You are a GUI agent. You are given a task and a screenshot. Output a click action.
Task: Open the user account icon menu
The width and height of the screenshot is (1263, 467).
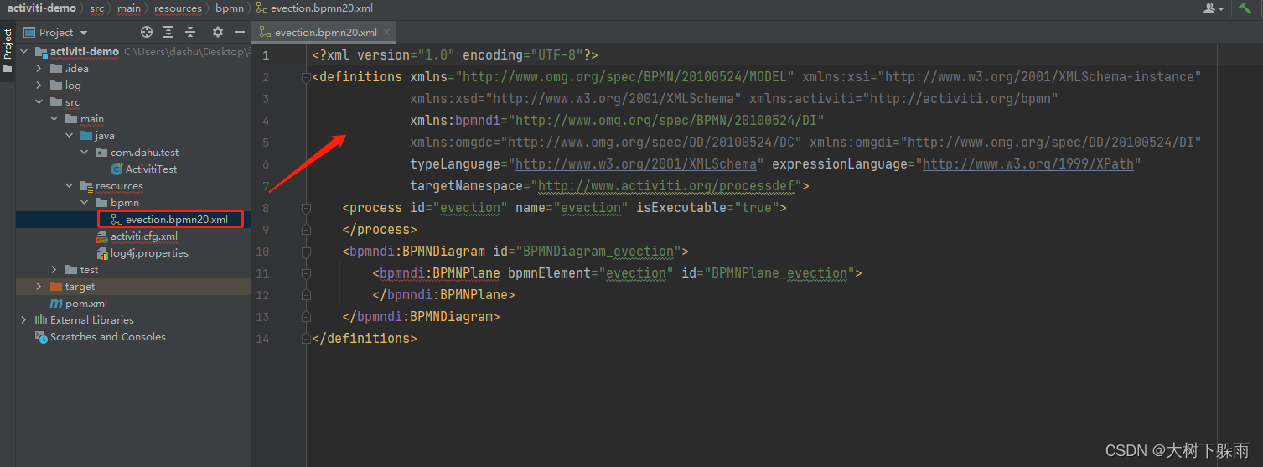pyautogui.click(x=1214, y=8)
